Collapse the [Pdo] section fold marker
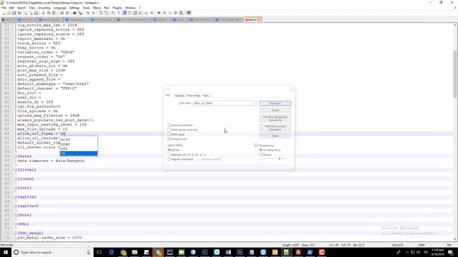Screen dimensions: 458x257 pos(16,224)
